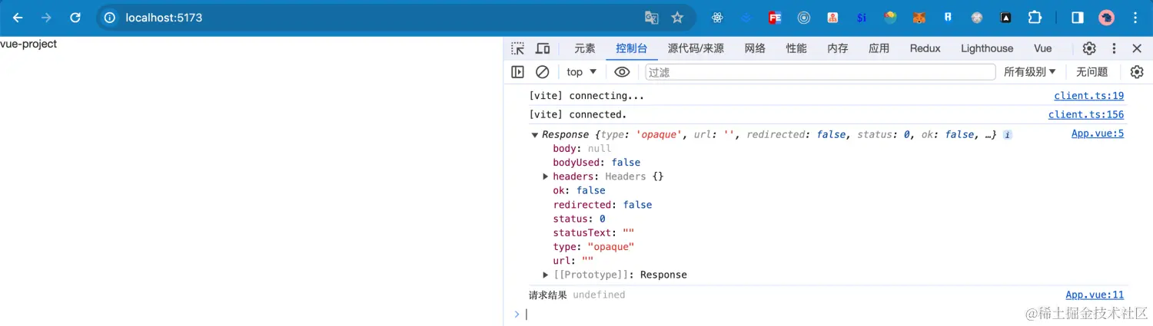1153x326 pixels.
Task: Create a live expression with eye icon
Action: [622, 72]
